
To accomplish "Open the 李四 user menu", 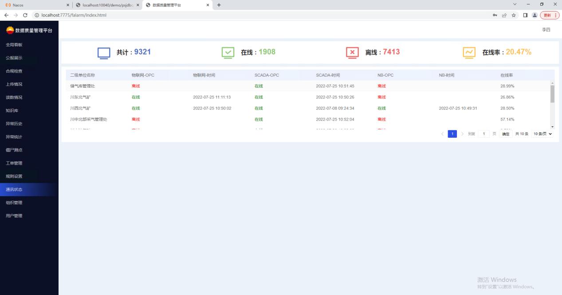I will click(546, 30).
